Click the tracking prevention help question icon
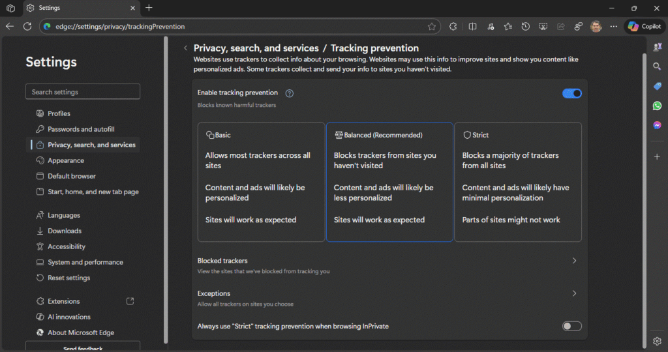Screen dimensions: 668x352 coord(289,93)
